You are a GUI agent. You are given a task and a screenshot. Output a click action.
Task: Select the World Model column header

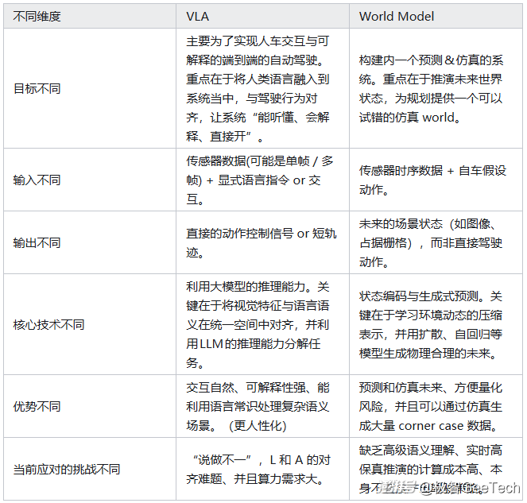click(x=396, y=16)
